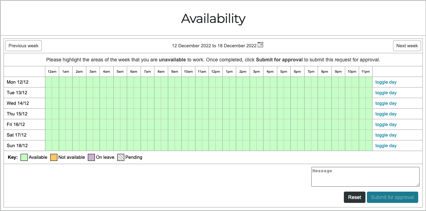Click the Tue 13/12 row label
The image size is (426, 211).
[x=17, y=93]
